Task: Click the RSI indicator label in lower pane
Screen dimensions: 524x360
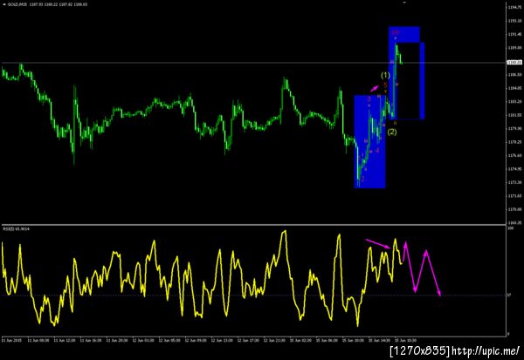Action: point(16,229)
